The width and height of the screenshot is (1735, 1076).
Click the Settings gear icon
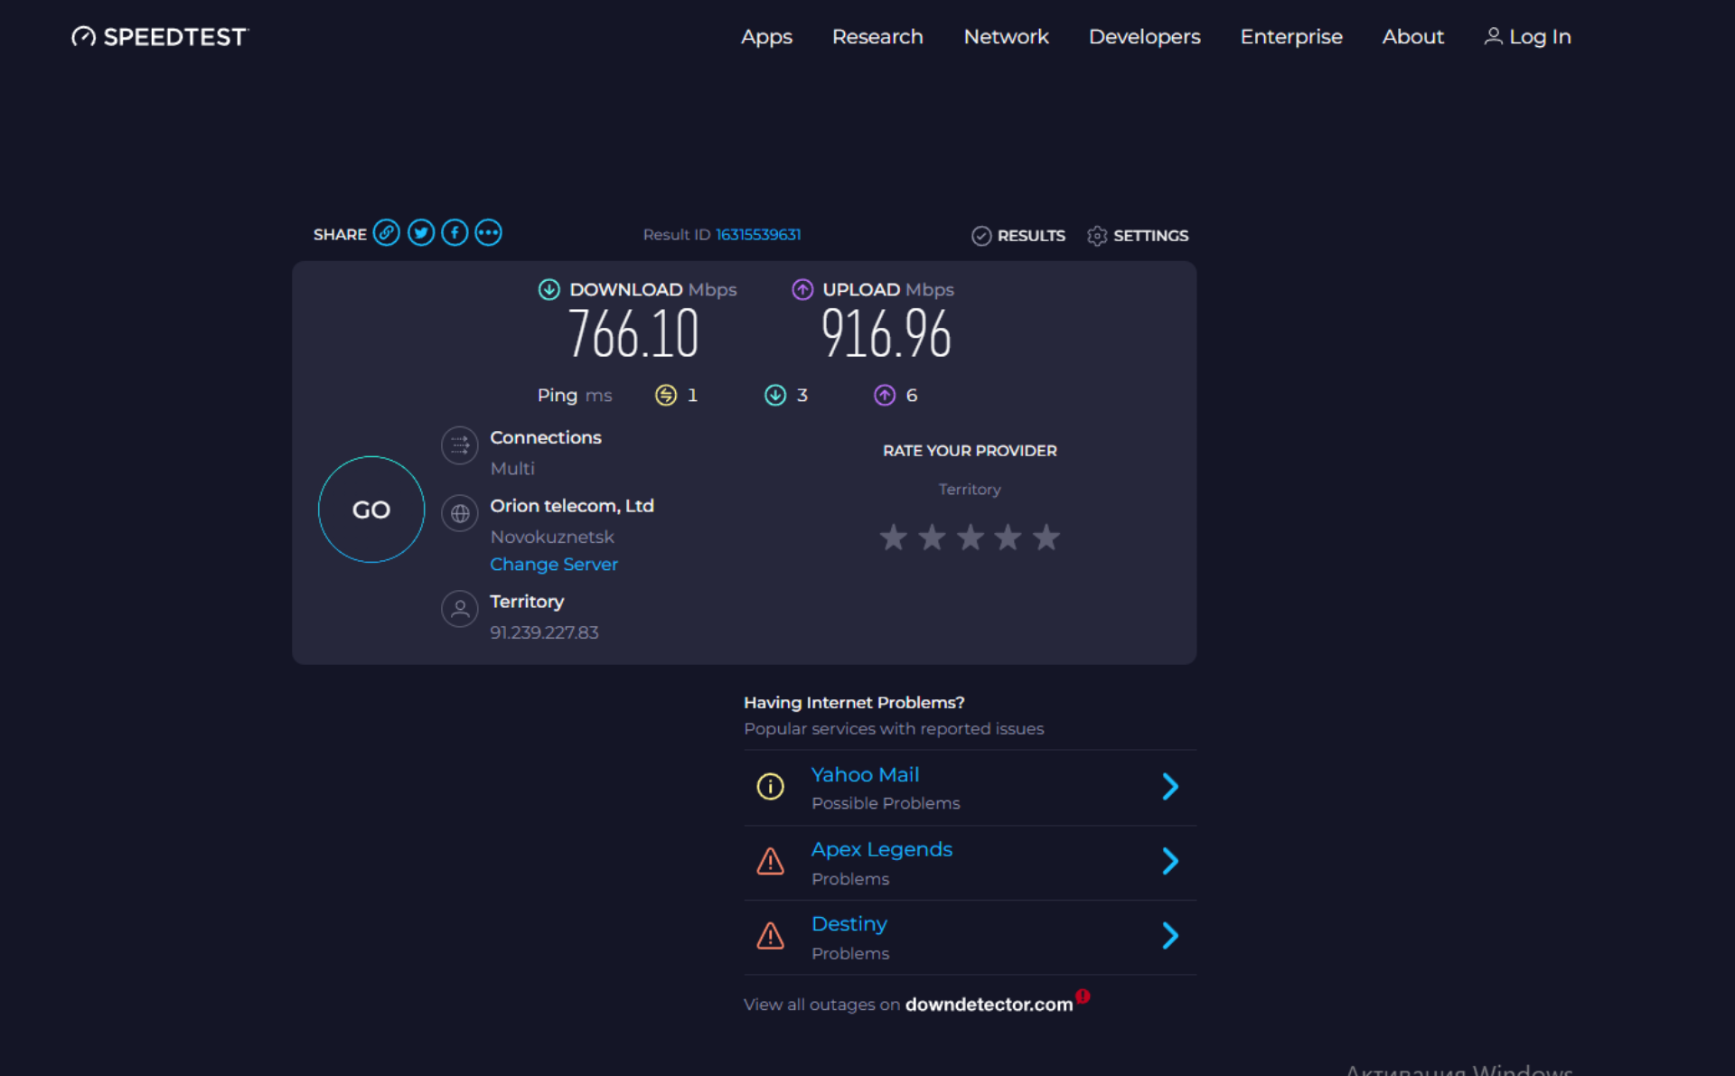1097,236
